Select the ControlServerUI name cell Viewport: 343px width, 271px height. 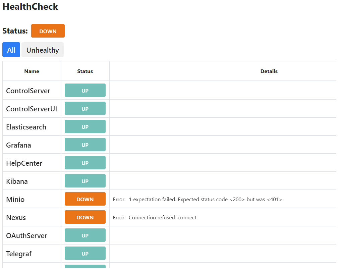click(32, 109)
